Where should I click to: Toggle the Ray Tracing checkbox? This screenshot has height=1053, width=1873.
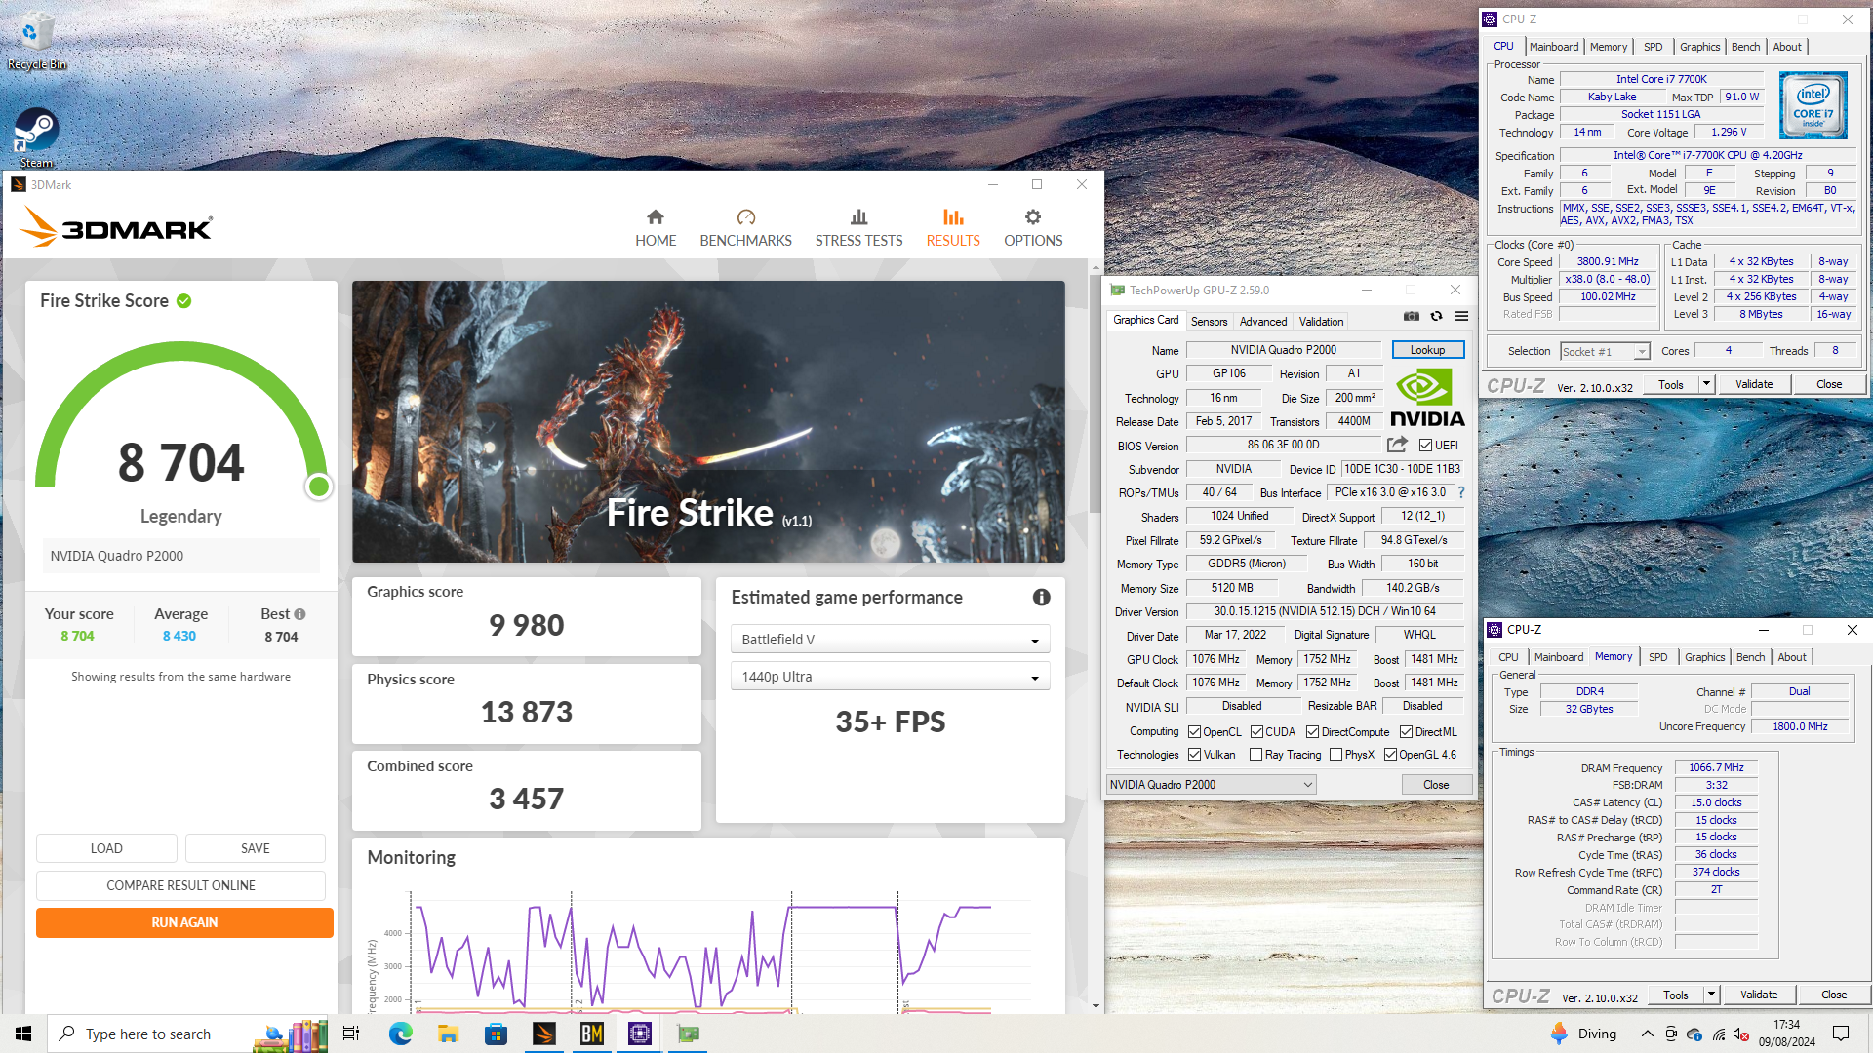coord(1255,755)
